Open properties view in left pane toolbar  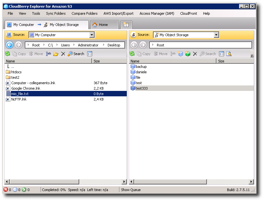click(90, 54)
